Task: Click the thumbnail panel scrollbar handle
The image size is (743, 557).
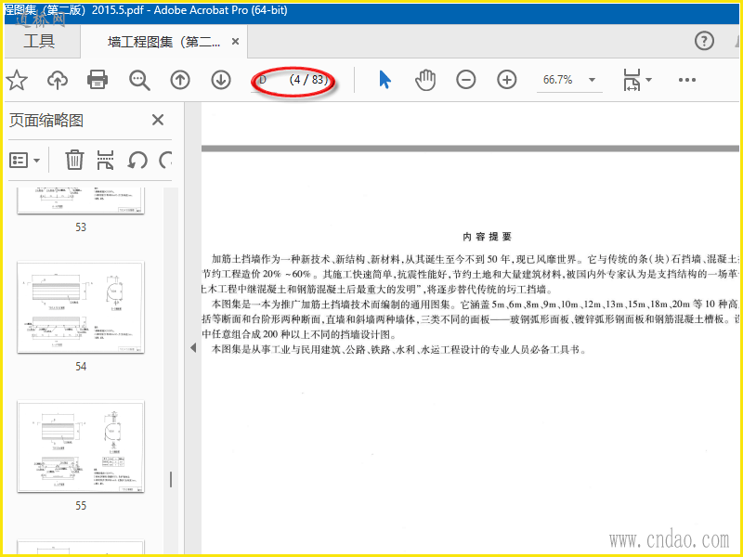Action: (171, 479)
